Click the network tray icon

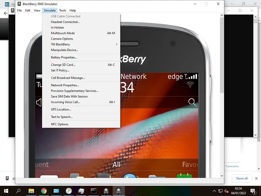(220, 191)
